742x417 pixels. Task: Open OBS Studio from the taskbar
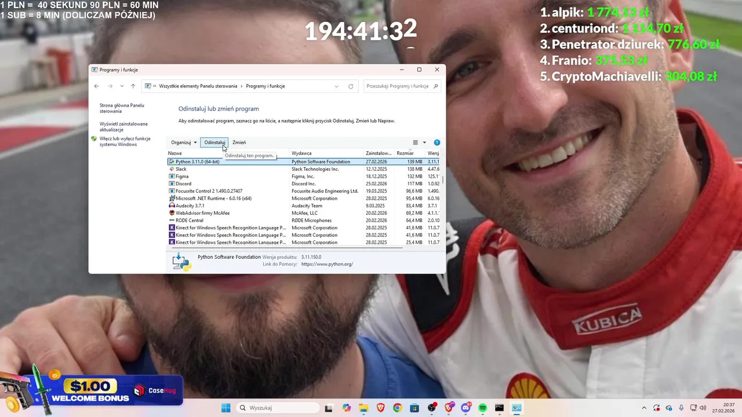click(432, 408)
